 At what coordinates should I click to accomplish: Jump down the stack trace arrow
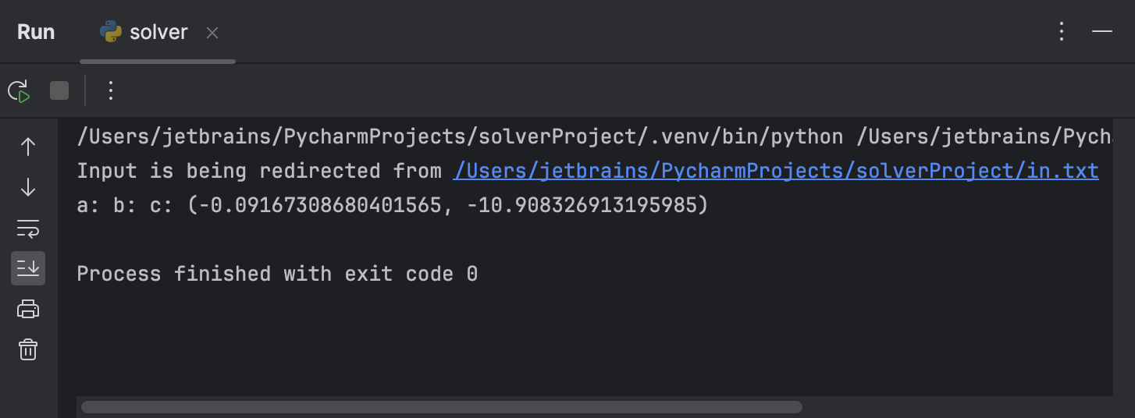28,187
